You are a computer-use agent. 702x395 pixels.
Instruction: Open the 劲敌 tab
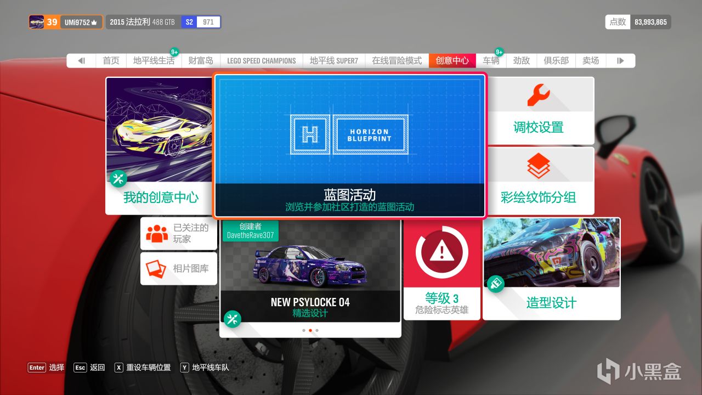pyautogui.click(x=522, y=61)
